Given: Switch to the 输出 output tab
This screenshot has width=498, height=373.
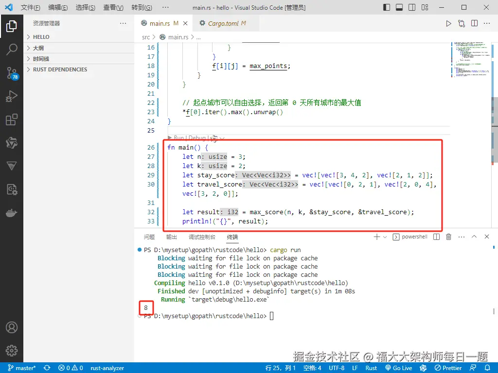Looking at the screenshot, I should point(172,237).
